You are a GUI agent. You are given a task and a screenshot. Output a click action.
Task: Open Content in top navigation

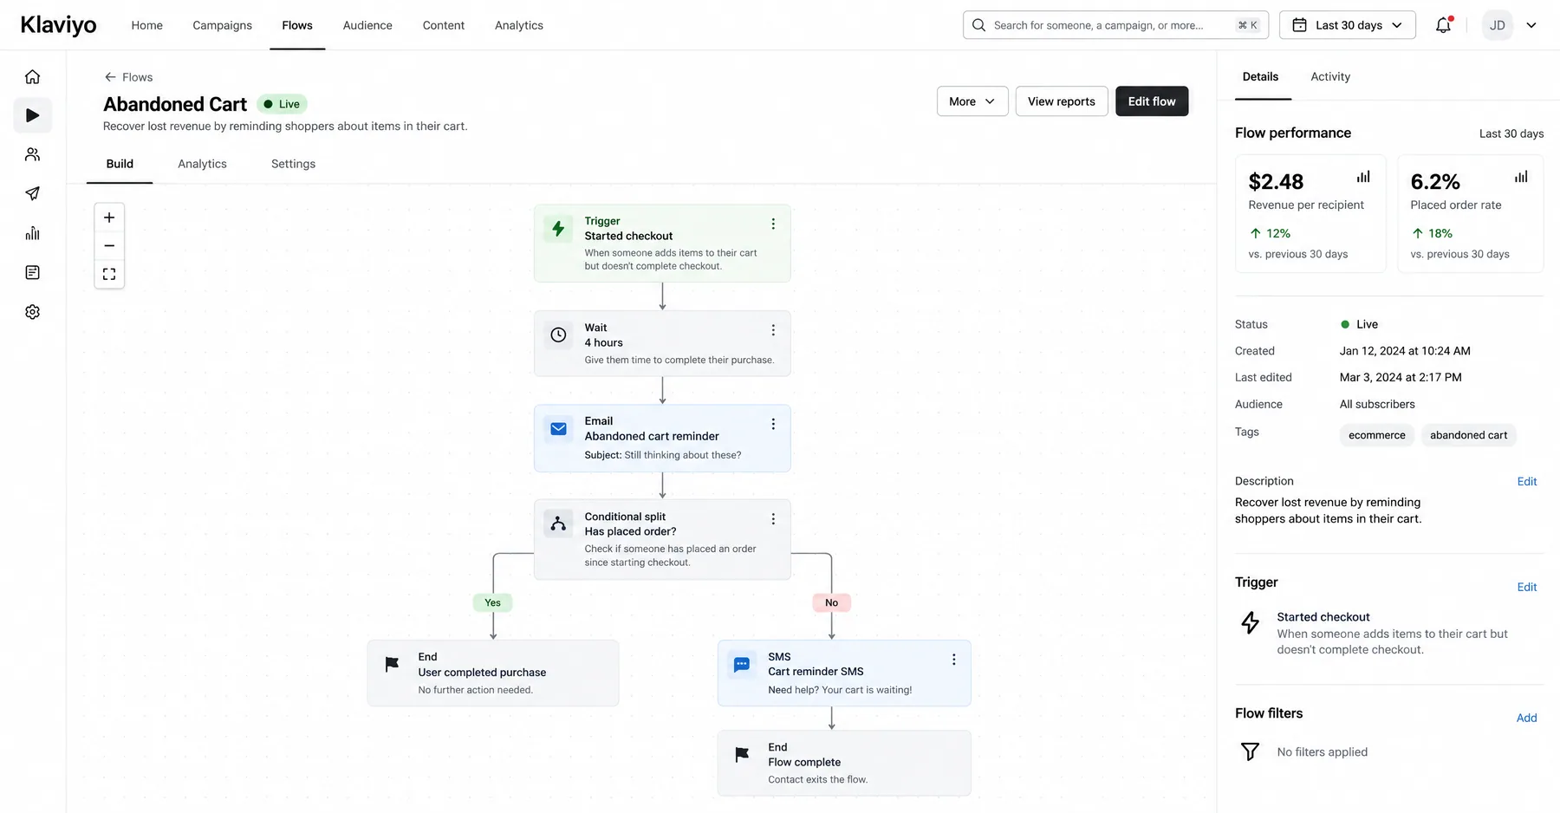tap(444, 25)
